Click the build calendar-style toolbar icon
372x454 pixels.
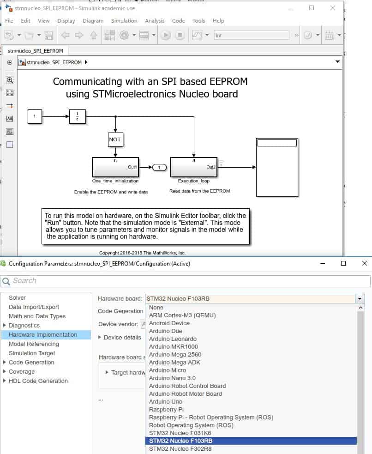coord(329,35)
